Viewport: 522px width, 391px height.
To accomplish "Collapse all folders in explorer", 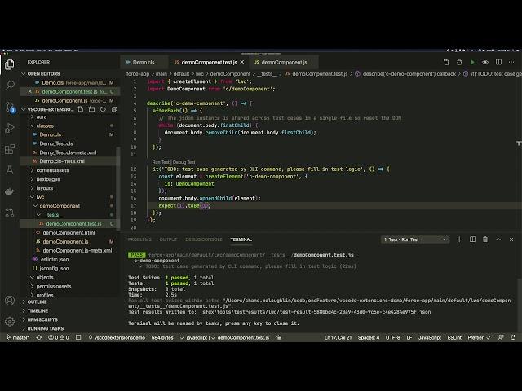I will 114,109.
